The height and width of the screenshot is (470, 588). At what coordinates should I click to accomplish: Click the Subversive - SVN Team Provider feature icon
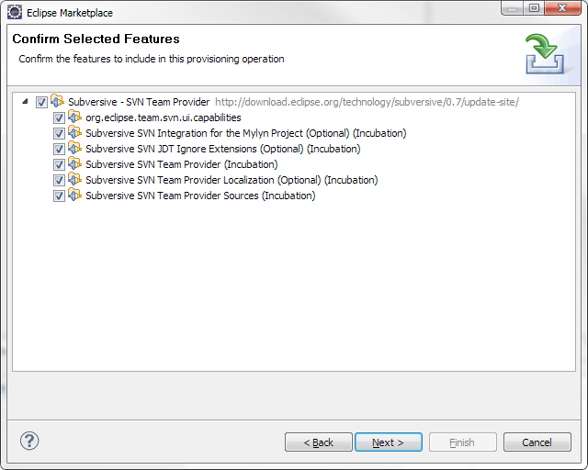pos(57,101)
